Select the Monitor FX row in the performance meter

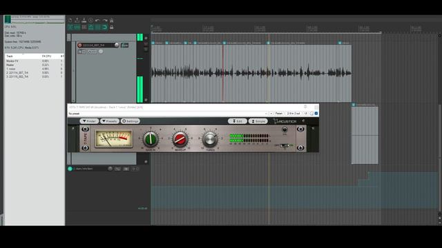pyautogui.click(x=35, y=61)
